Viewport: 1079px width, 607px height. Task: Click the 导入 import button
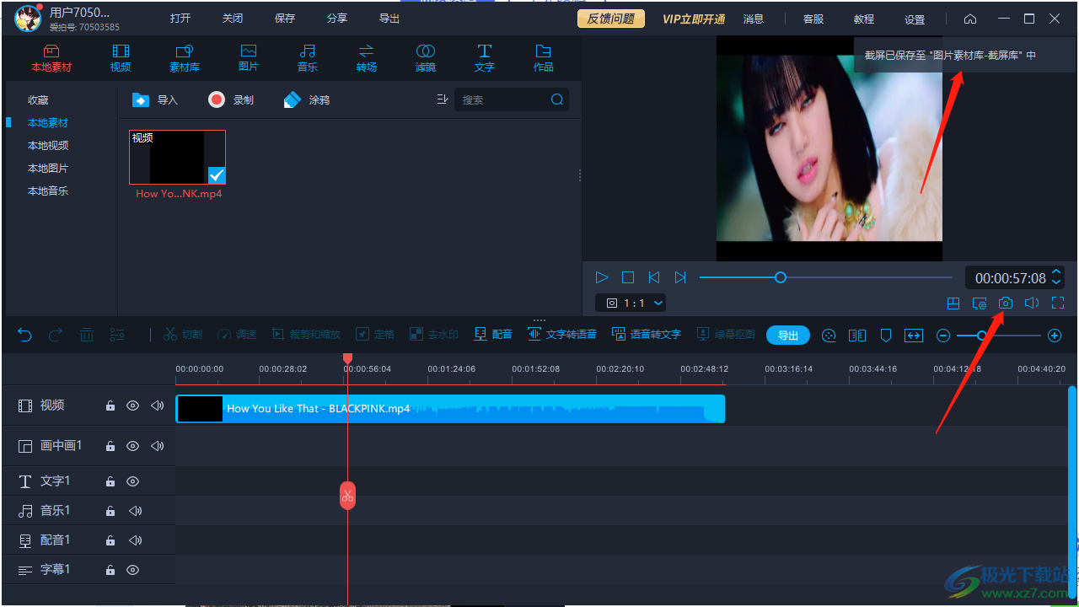point(155,99)
